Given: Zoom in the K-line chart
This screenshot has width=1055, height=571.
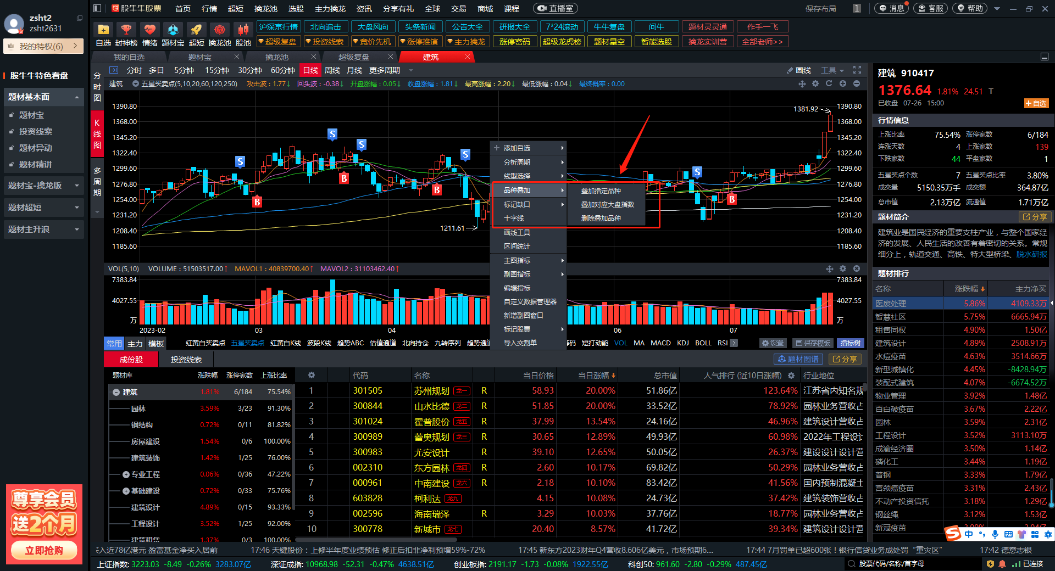Looking at the screenshot, I should pos(843,84).
